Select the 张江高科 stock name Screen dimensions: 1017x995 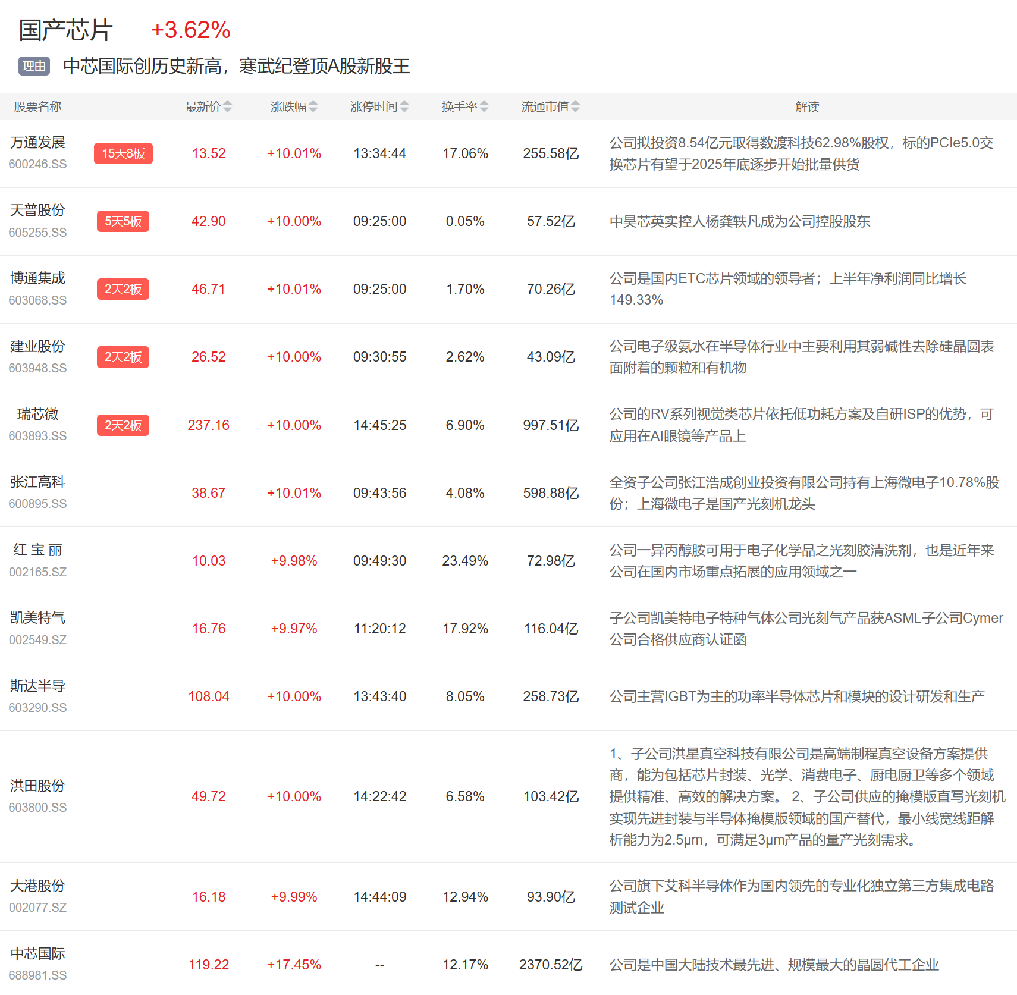37,482
